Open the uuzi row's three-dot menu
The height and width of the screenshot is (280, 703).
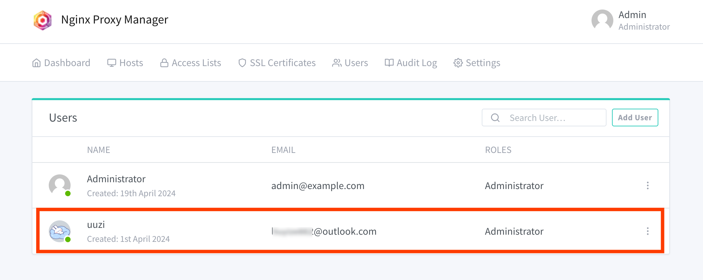(x=647, y=231)
